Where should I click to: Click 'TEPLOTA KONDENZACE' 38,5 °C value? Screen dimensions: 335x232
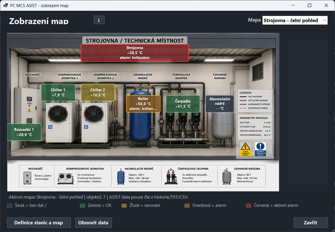(x=267, y=135)
